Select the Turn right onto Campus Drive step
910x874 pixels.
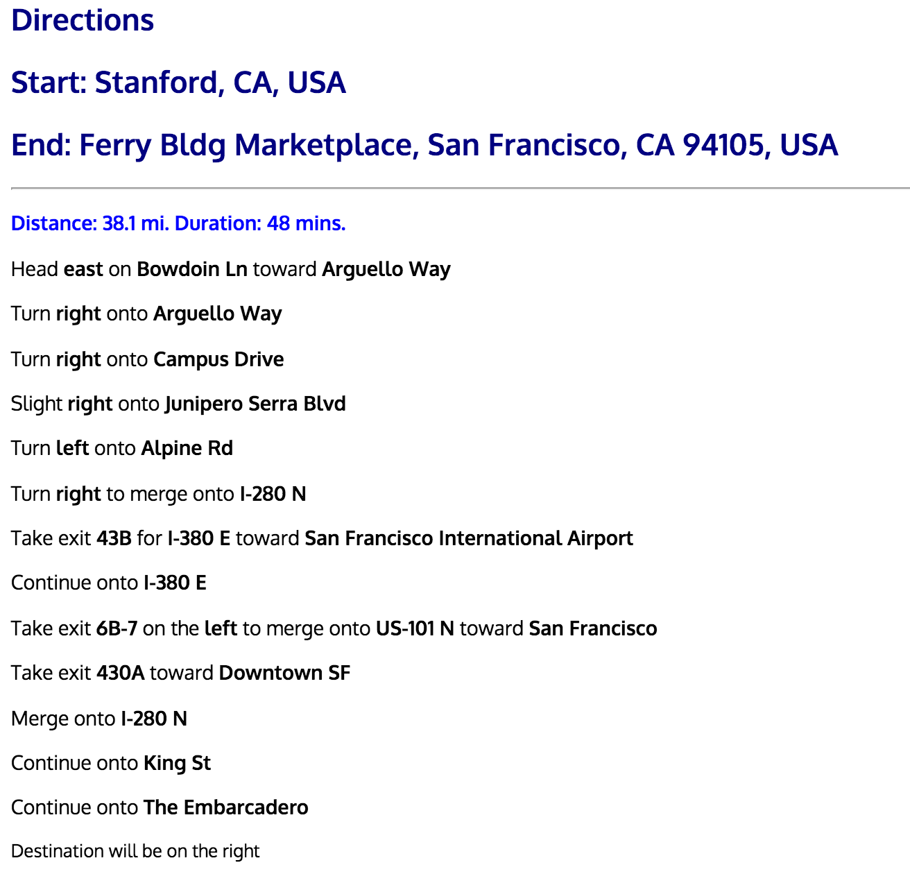tap(148, 359)
